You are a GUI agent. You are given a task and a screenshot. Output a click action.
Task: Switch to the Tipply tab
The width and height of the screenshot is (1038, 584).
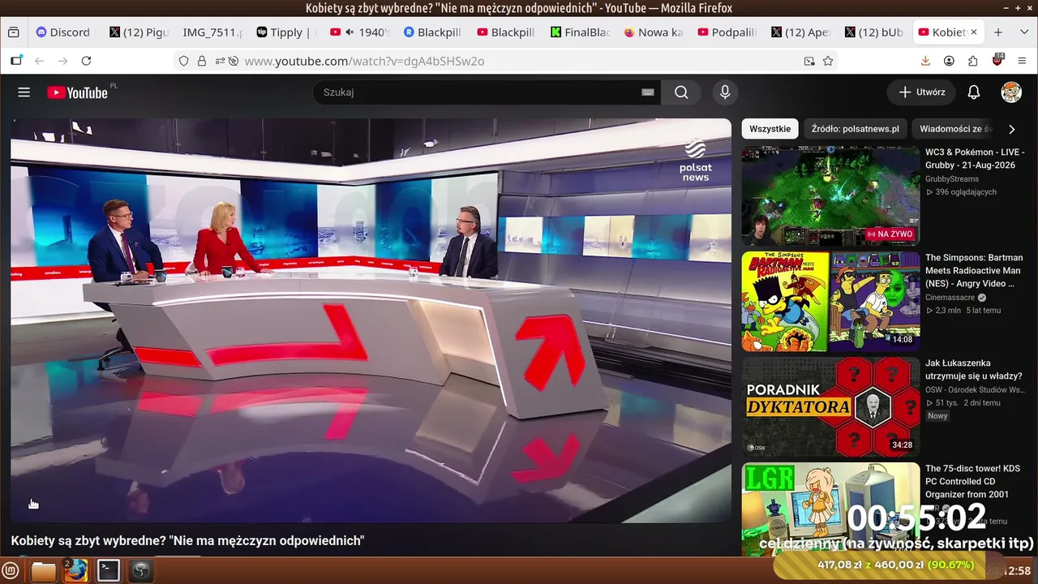[x=284, y=32]
